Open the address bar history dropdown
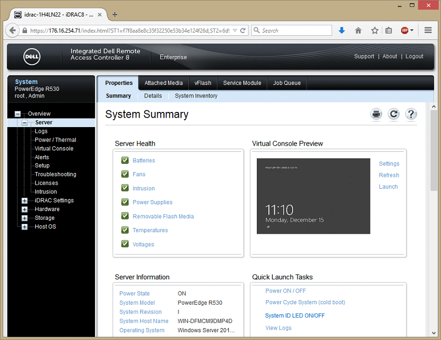Image resolution: width=441 pixels, height=340 pixels. (x=235, y=31)
